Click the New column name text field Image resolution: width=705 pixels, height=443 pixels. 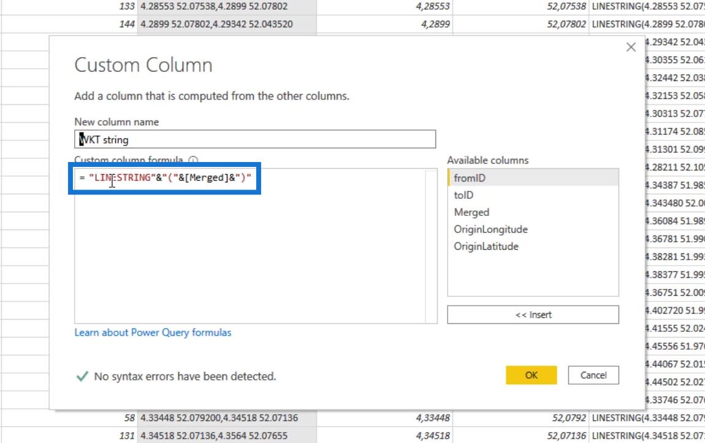[x=255, y=139]
